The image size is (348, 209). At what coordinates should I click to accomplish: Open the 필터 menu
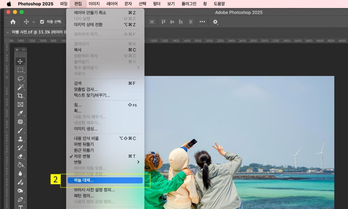157,4
